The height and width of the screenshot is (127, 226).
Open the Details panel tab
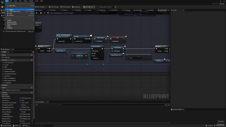[174, 10]
